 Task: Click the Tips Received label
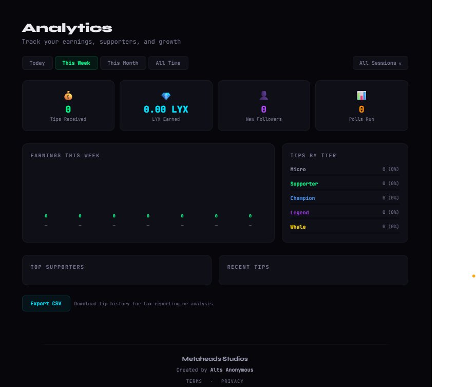click(68, 119)
